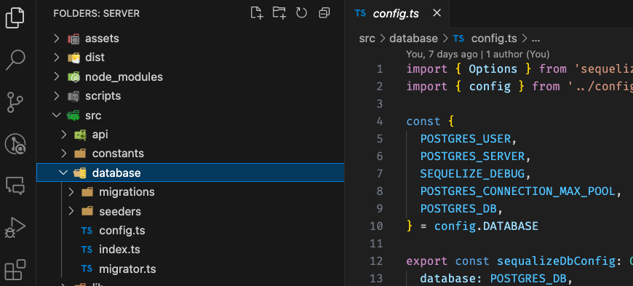Expand the dist folder chevron
The width and height of the screenshot is (633, 286).
[57, 57]
